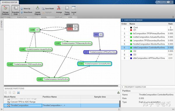Select the Schedule Editor tab

(x=10, y=2)
